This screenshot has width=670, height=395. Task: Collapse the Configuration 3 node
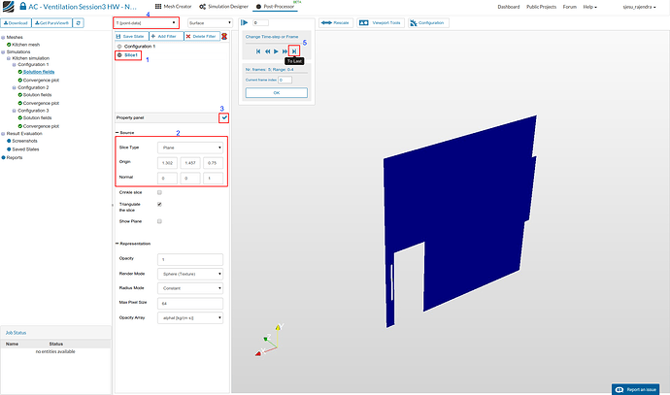coord(15,111)
